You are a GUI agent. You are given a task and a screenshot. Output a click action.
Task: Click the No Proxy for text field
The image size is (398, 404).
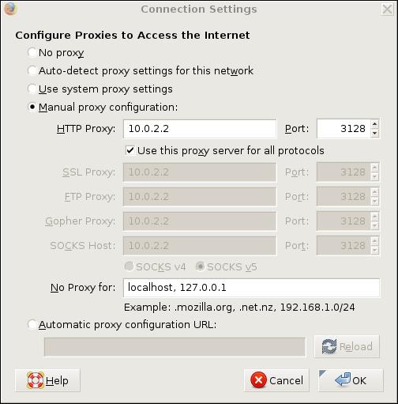[x=251, y=288]
